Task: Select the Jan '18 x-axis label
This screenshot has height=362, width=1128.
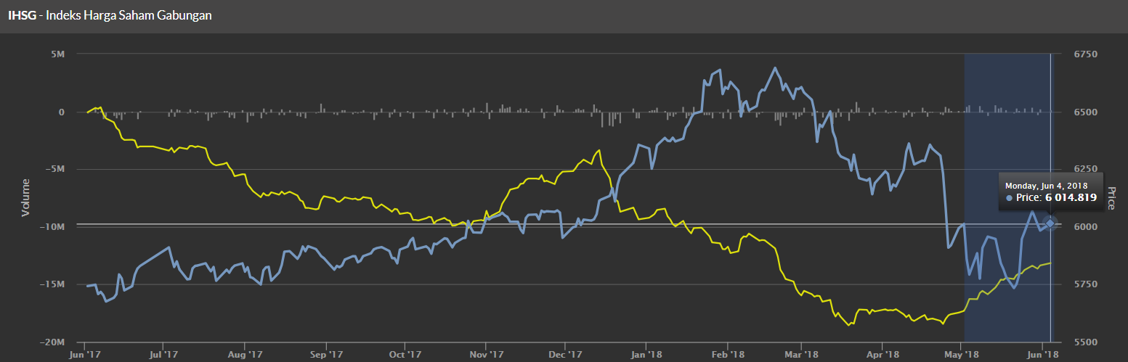Action: 645,355
